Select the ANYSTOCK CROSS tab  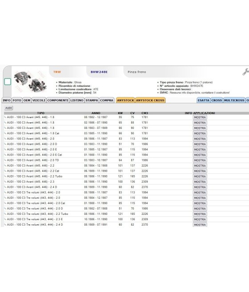pyautogui.click(x=150, y=100)
